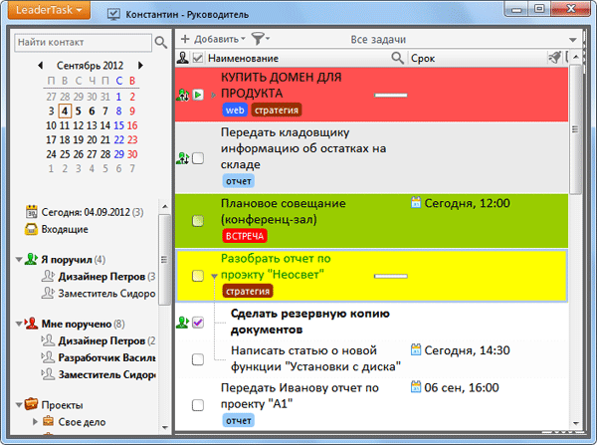Click the plus icon next to Добавить
The image size is (597, 445).
point(185,39)
